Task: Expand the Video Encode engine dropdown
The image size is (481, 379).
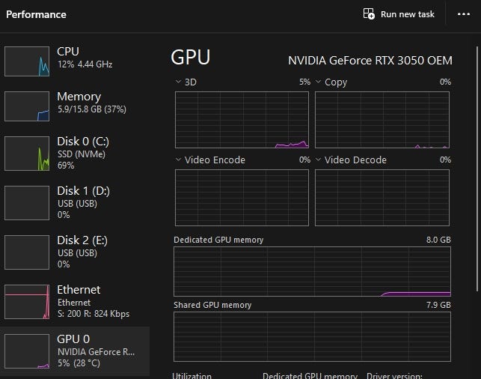Action: [178, 160]
